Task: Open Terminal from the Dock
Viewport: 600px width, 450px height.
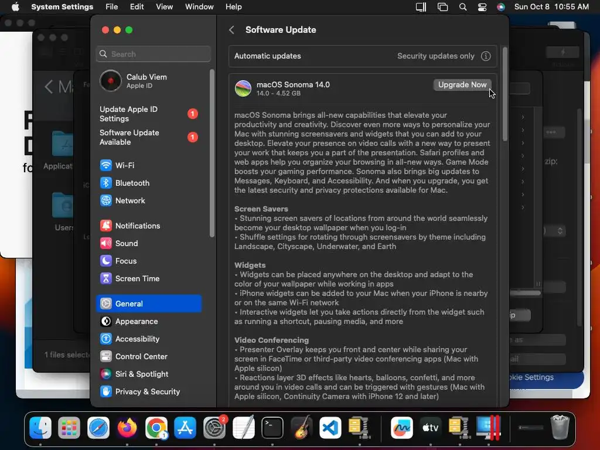Action: pos(272,427)
